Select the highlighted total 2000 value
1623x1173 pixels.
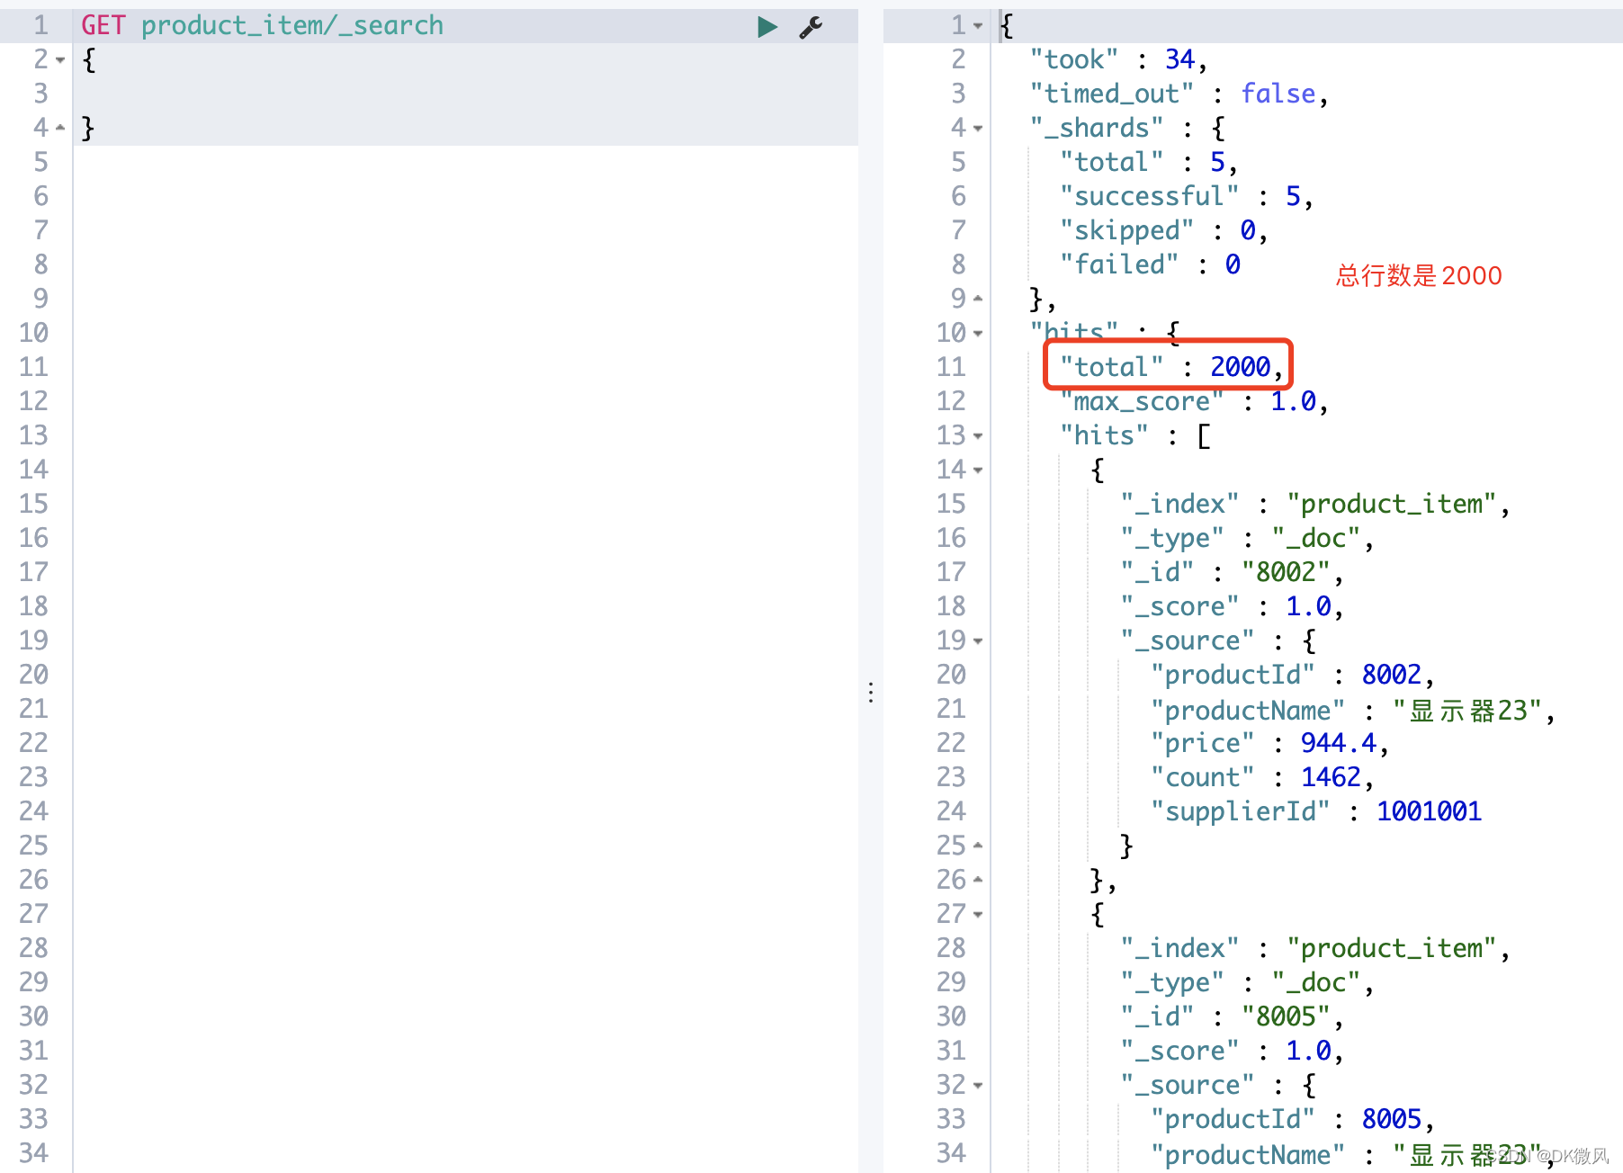1242,366
